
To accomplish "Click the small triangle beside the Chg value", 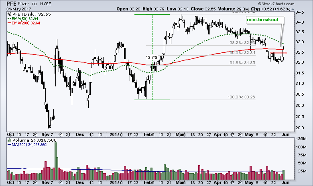I will click(293, 9).
